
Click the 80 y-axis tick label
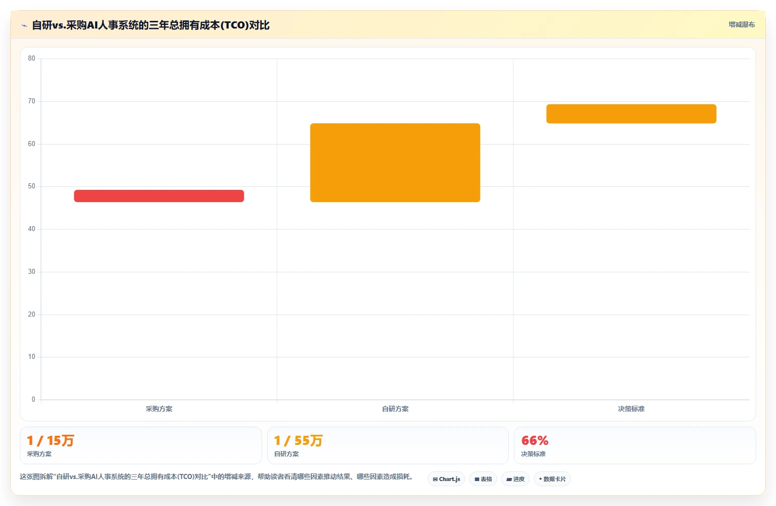[x=32, y=59]
